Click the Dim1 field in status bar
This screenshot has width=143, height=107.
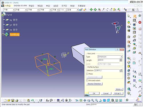pos(112,104)
